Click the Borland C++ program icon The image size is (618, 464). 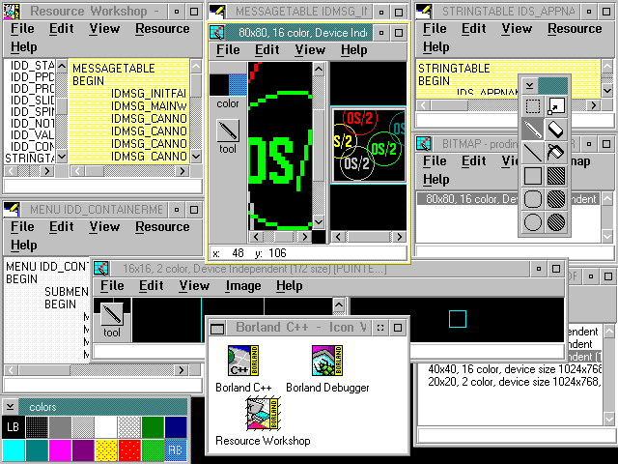[241, 362]
